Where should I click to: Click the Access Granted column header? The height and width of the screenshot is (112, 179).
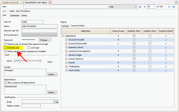pyautogui.click(x=166, y=31)
